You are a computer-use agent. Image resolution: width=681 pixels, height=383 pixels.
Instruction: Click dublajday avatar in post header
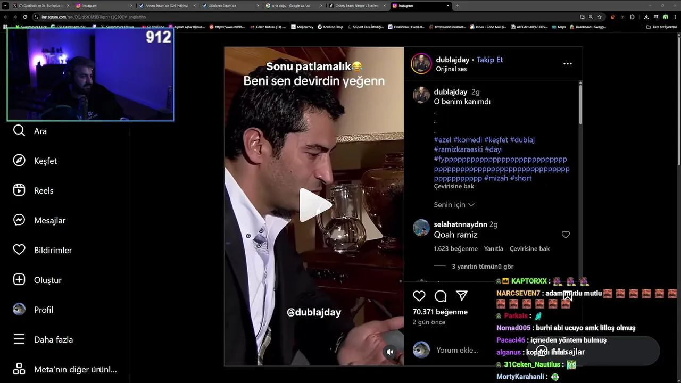421,63
